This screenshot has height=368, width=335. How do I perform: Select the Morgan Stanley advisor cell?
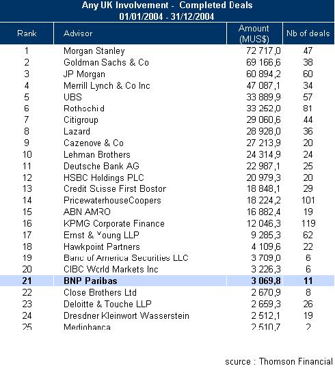94,51
